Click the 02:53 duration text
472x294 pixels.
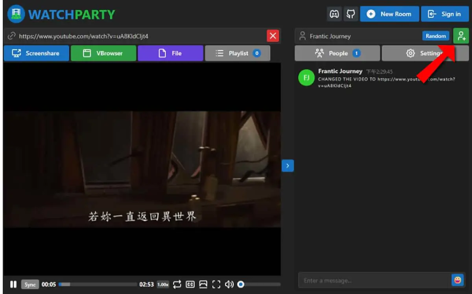pos(146,284)
